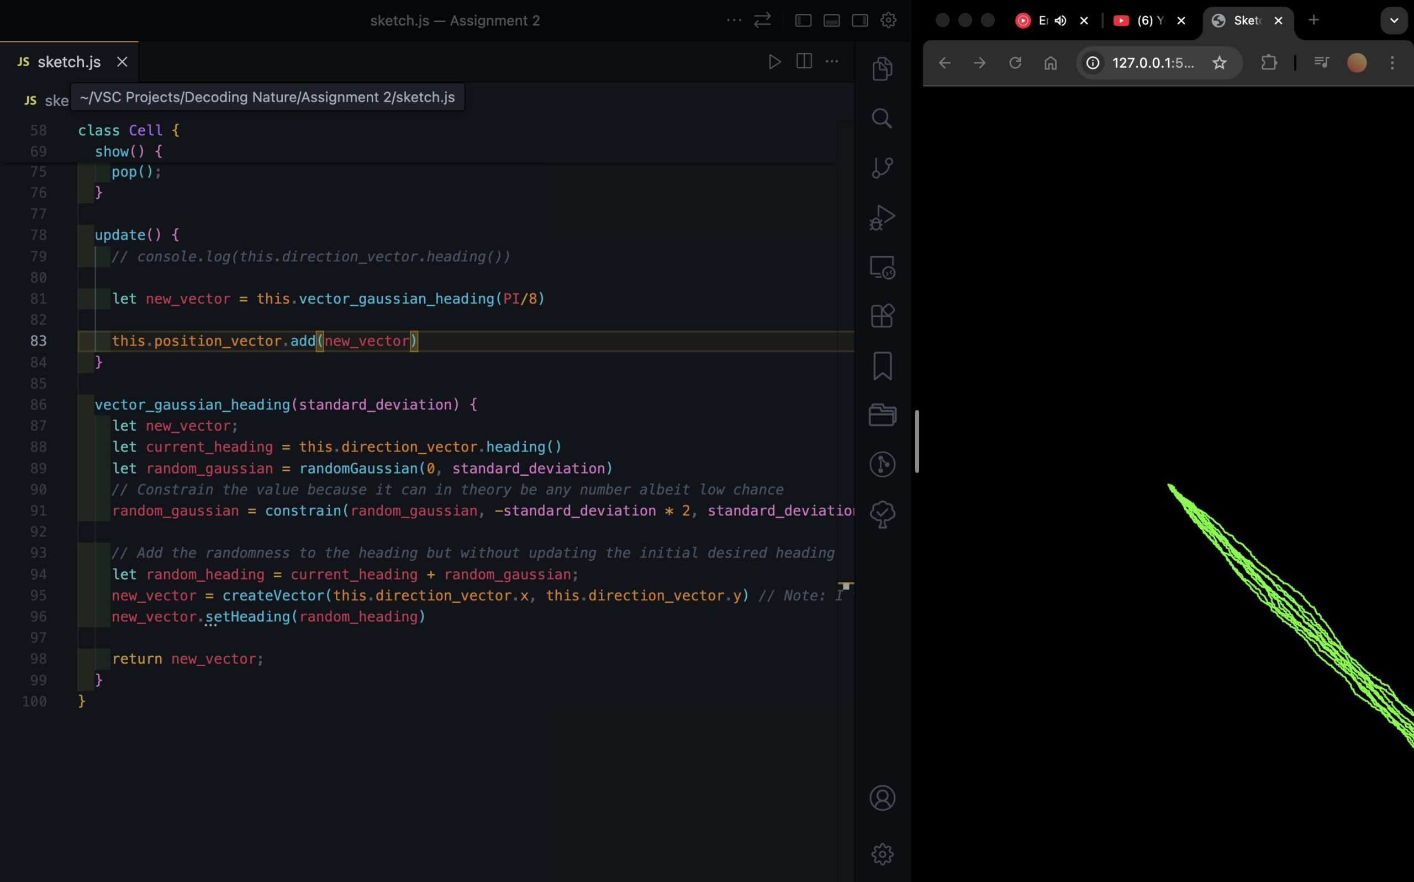Image resolution: width=1414 pixels, height=882 pixels.
Task: Expand Chrome tab search dropdown arrow
Action: click(x=1394, y=20)
